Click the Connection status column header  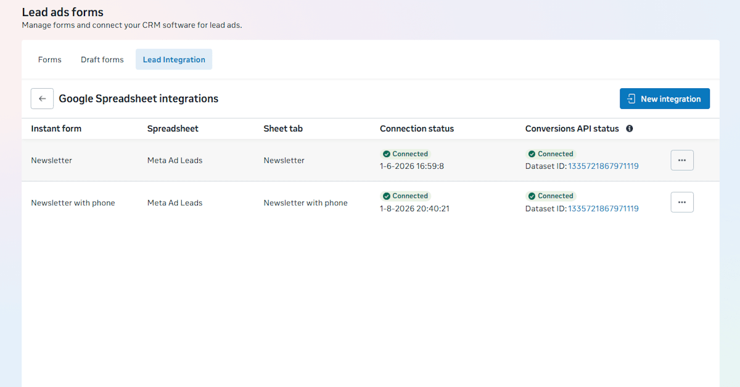click(x=417, y=129)
